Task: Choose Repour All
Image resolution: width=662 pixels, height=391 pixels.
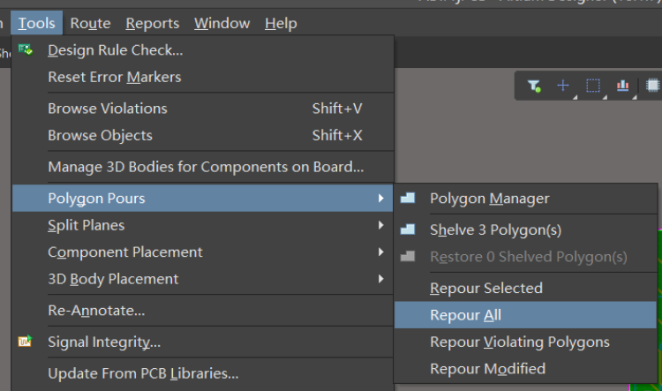Action: pos(526,315)
